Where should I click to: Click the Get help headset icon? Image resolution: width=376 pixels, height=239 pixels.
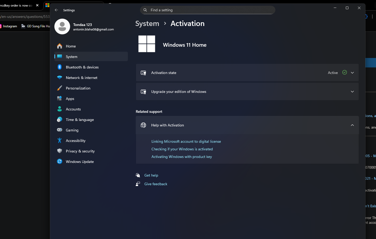point(138,175)
